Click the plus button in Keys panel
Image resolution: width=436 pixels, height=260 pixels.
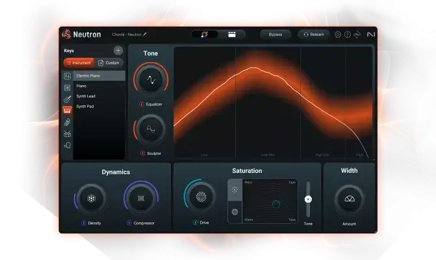(x=118, y=50)
